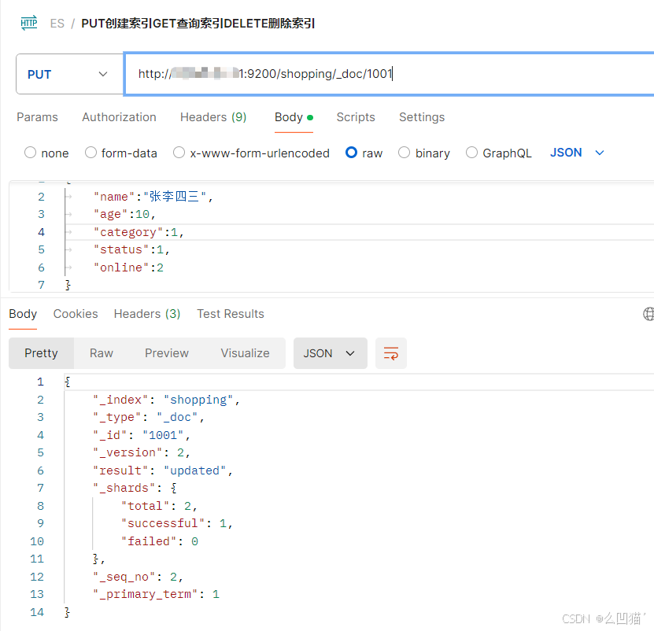Select the GraphQL body option
Image resolution: width=654 pixels, height=631 pixels.
coord(472,153)
